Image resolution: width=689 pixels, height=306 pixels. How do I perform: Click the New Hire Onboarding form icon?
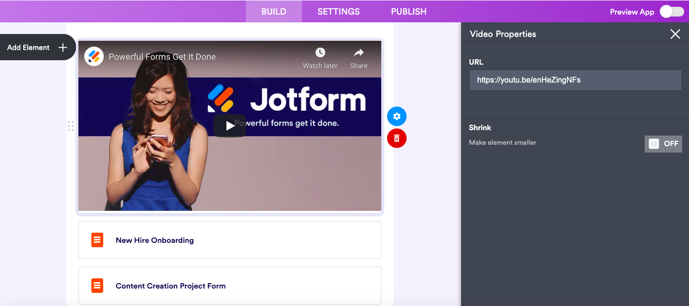(x=97, y=240)
